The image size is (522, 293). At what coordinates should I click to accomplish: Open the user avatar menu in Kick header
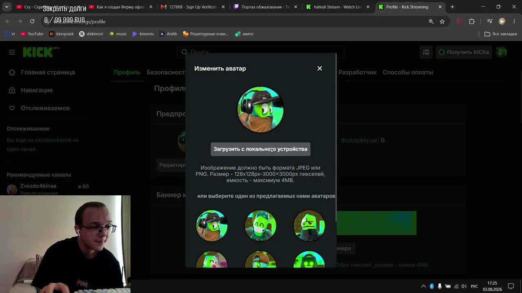click(x=501, y=52)
